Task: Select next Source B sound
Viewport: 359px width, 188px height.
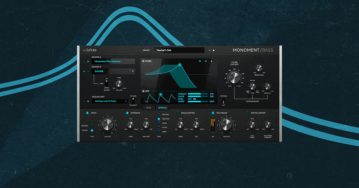Action: 88,71
